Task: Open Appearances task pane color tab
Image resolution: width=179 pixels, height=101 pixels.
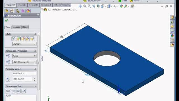Action: (172, 36)
